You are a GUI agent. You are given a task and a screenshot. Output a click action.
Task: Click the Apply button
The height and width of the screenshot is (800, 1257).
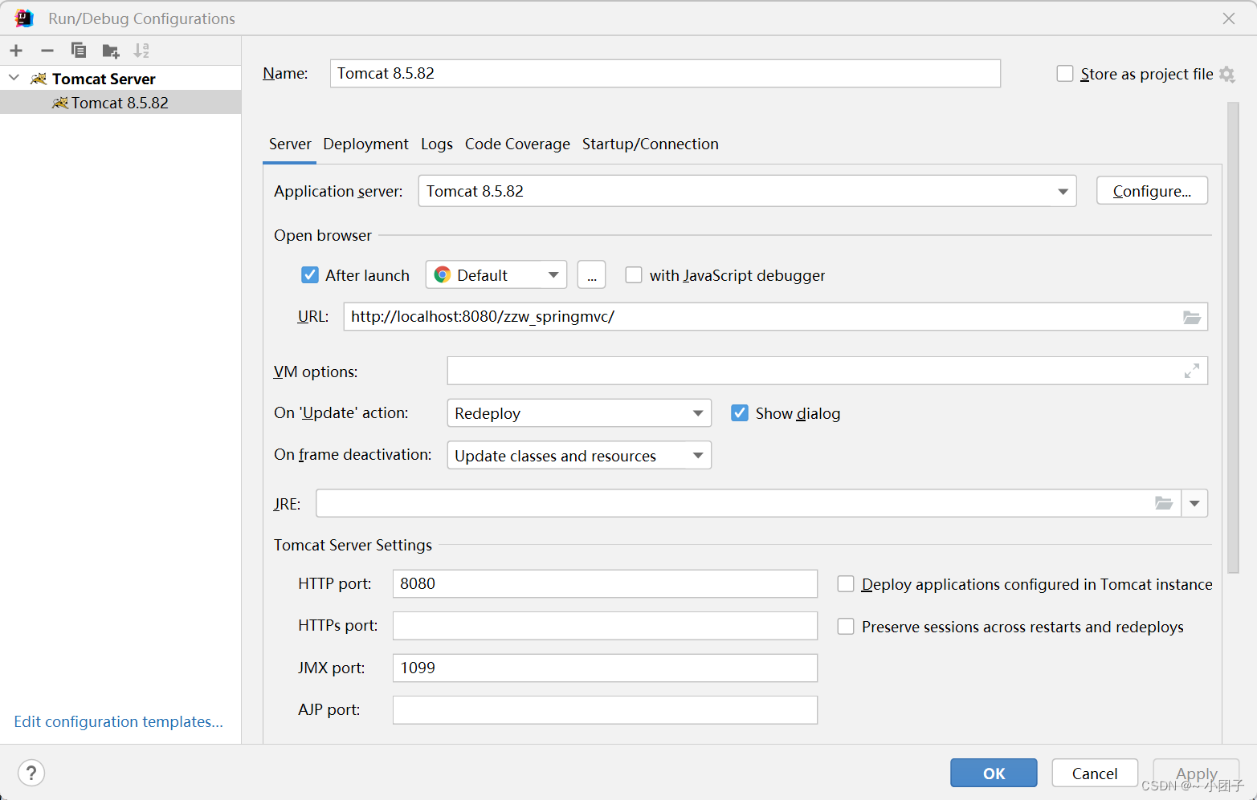pyautogui.click(x=1196, y=774)
